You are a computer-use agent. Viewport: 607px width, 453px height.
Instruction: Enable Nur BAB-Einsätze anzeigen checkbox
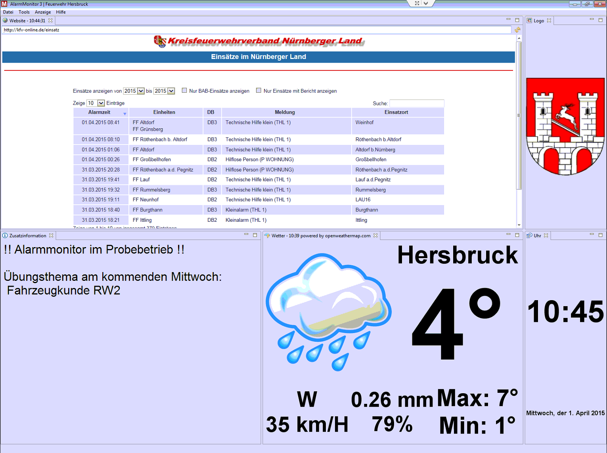tap(184, 91)
